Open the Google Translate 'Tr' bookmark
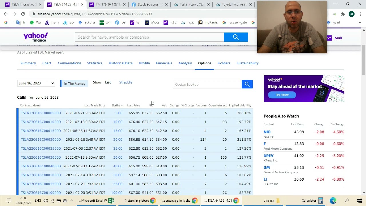 click(21, 23)
